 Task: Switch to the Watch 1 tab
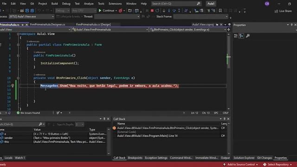point(19,158)
